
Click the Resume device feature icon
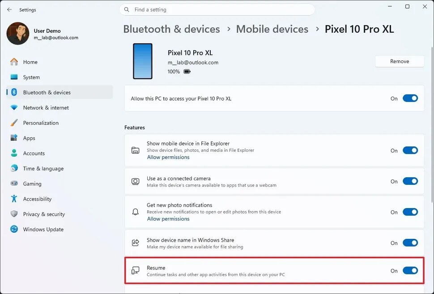click(136, 270)
